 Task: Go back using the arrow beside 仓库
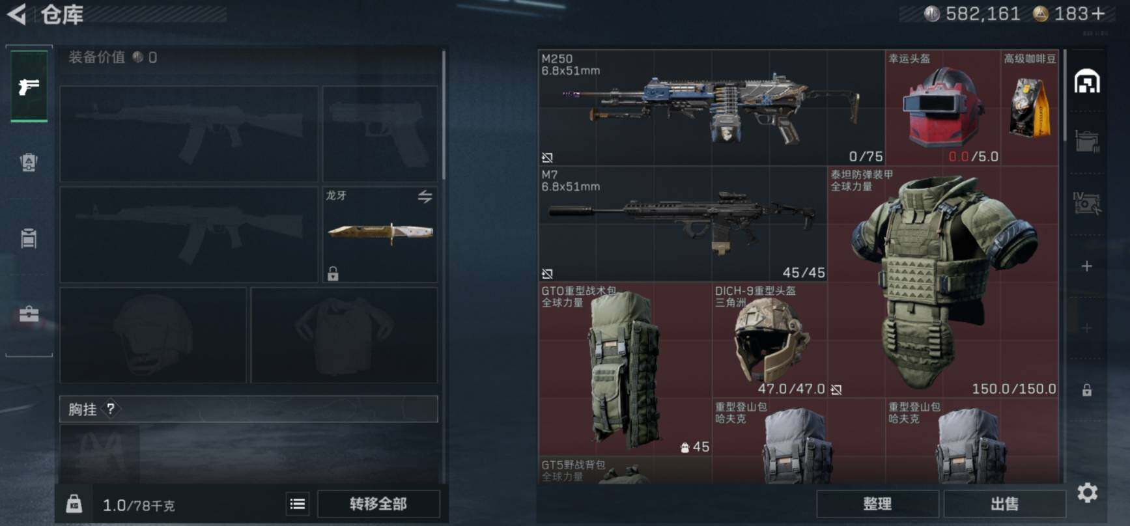coord(16,14)
